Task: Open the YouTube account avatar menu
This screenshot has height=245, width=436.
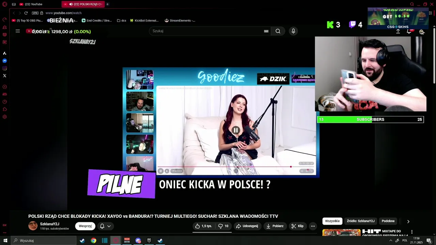Action: [422, 31]
